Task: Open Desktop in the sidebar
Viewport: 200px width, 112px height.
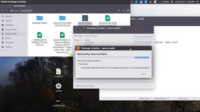Action: (x=9, y=25)
